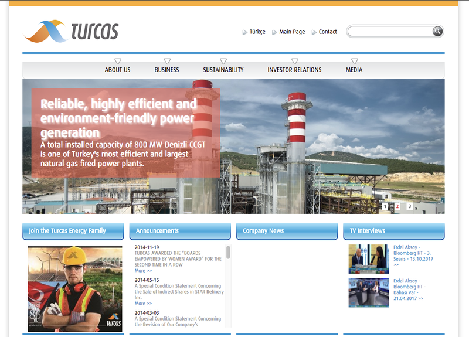This screenshot has width=469, height=337.
Task: Go to slide 3 of the banner
Action: tap(409, 206)
